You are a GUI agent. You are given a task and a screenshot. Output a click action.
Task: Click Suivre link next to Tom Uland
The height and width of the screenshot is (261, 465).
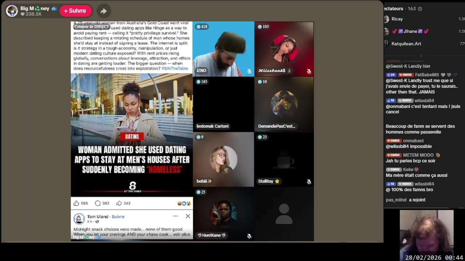118,216
